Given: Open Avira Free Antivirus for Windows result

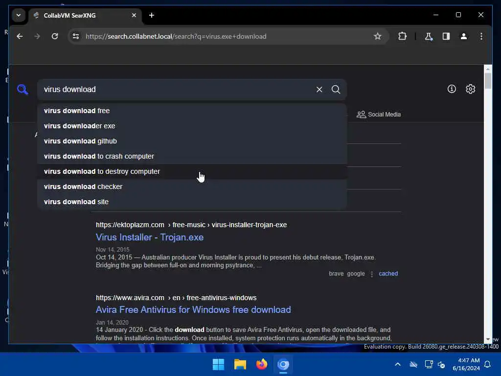Looking at the screenshot, I should [193, 310].
